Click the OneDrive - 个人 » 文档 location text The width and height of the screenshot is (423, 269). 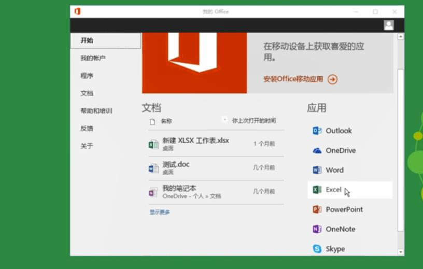(191, 196)
